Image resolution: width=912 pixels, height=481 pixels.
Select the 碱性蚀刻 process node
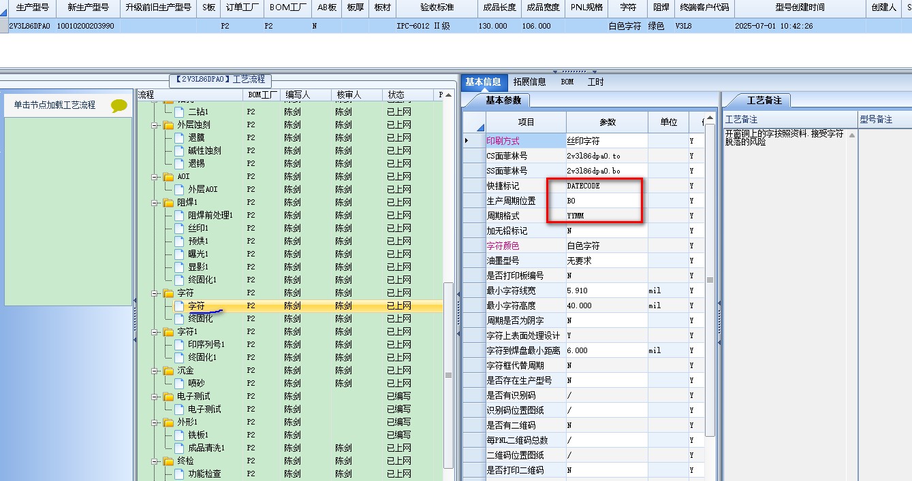(204, 150)
